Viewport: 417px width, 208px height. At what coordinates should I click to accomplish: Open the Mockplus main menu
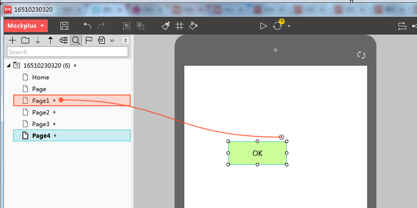click(26, 26)
